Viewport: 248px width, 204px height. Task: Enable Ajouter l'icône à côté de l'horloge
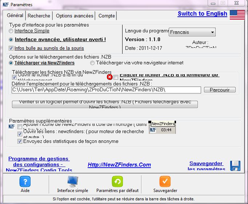tap(20, 127)
